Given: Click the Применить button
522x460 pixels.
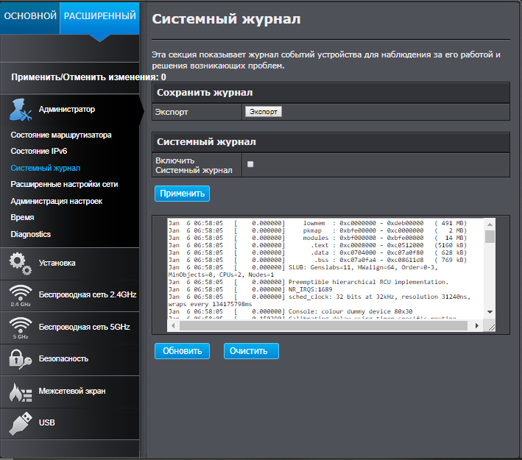Looking at the screenshot, I should [x=182, y=194].
